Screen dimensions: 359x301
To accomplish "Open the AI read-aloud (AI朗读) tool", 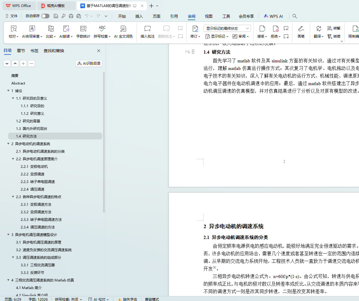I will pos(66,29).
